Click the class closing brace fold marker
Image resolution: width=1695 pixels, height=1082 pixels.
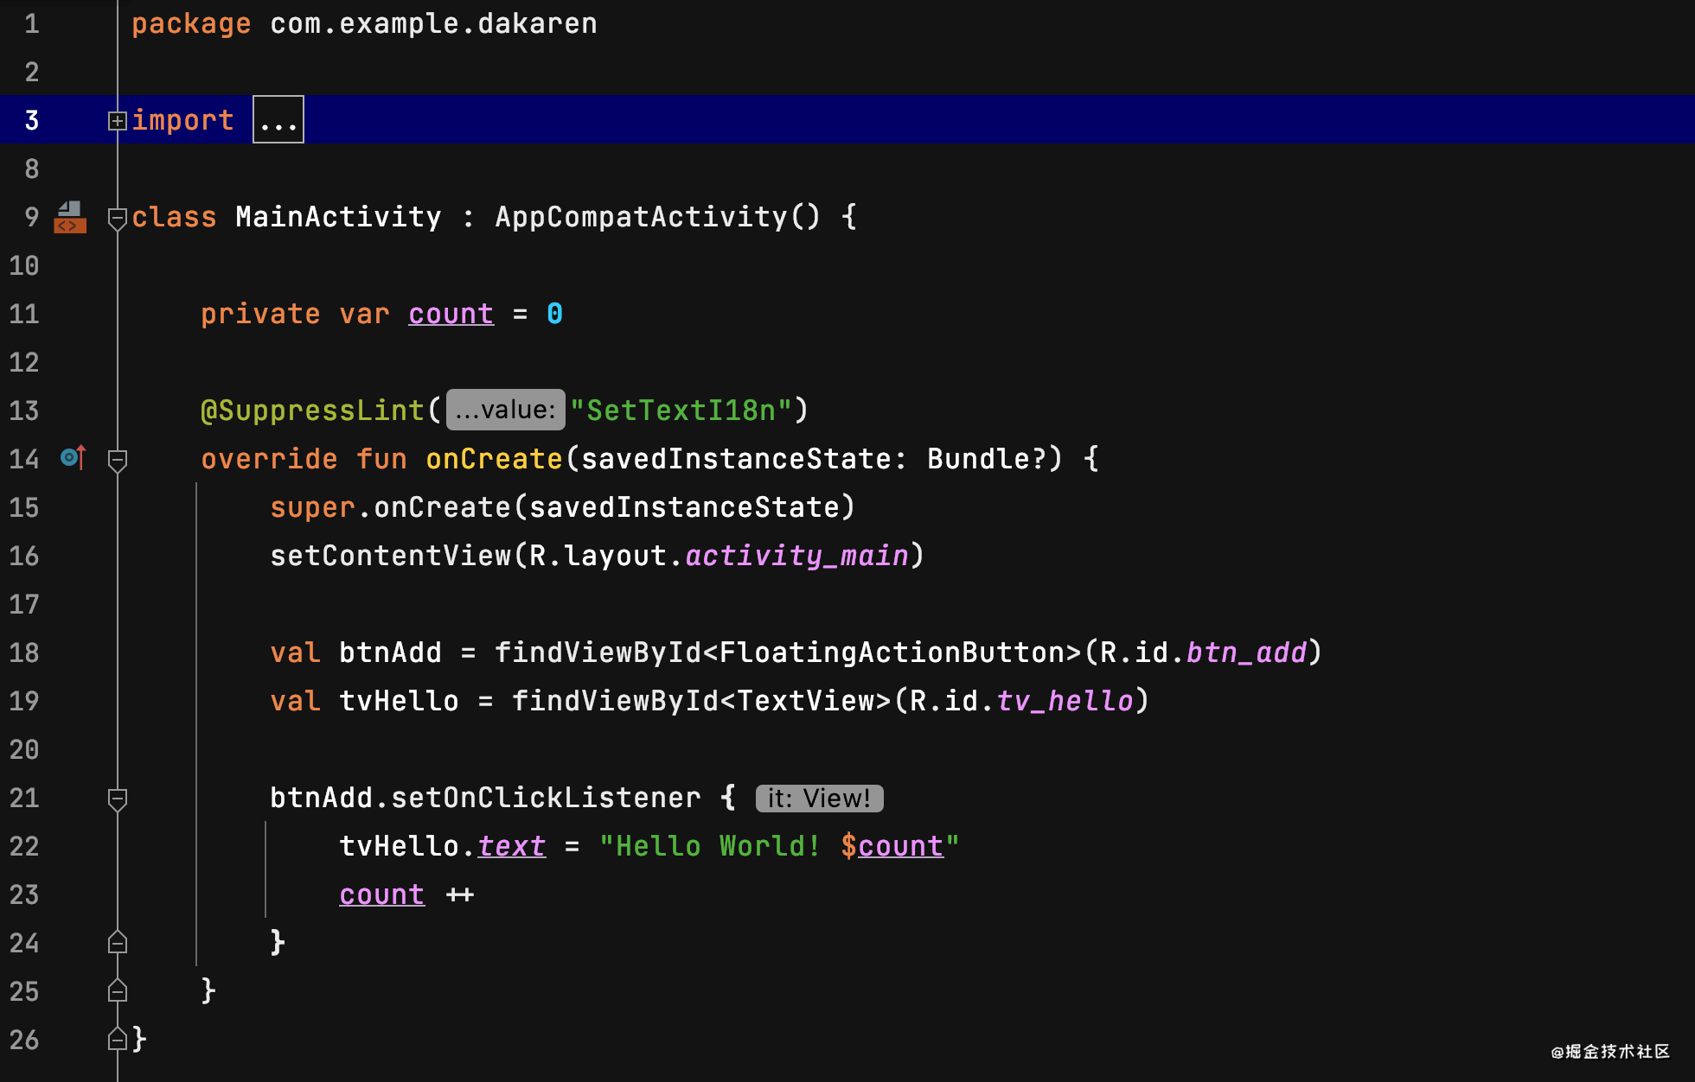[x=118, y=1039]
